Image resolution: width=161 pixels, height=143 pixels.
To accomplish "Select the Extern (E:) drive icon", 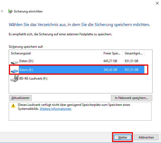I will point(15,71).
